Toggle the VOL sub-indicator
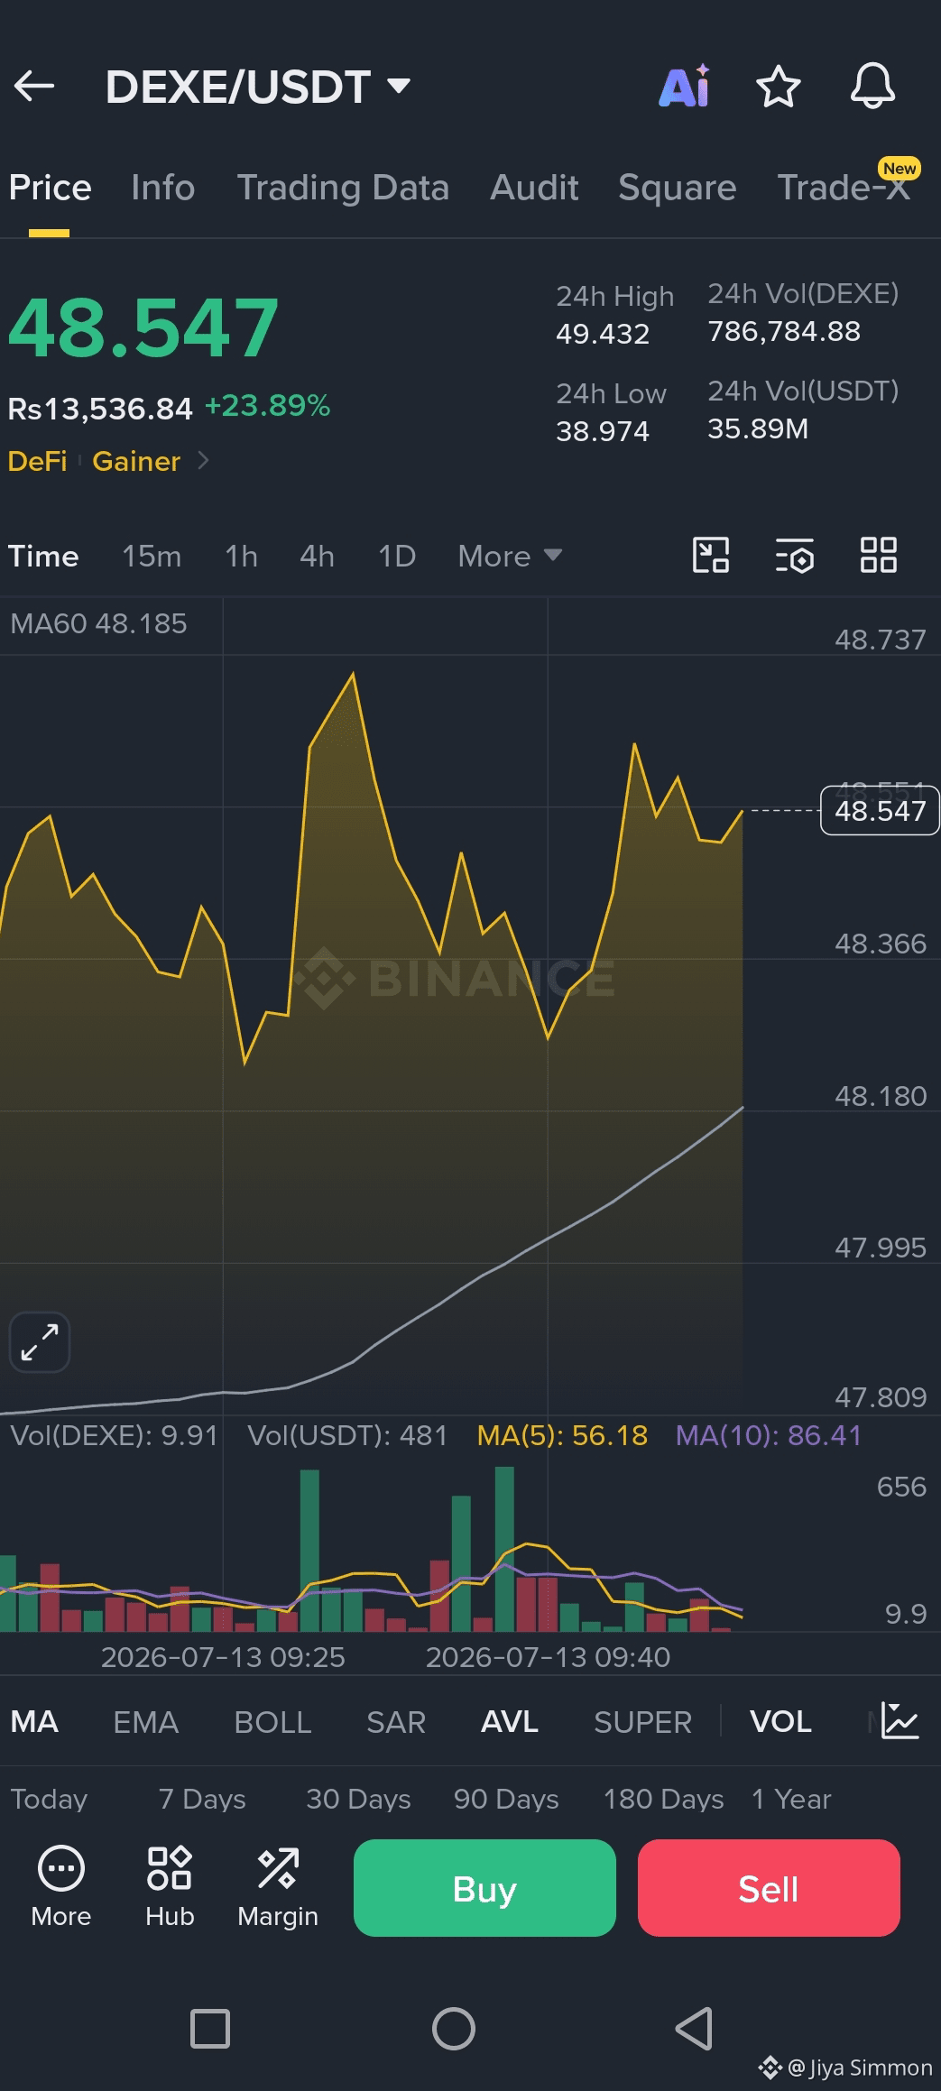The width and height of the screenshot is (941, 2091). click(780, 1721)
